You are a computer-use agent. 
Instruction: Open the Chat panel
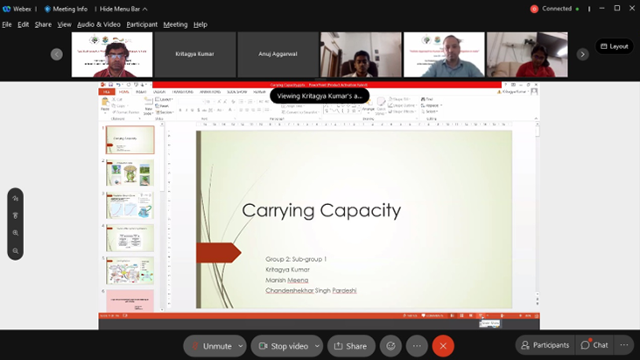coord(594,345)
